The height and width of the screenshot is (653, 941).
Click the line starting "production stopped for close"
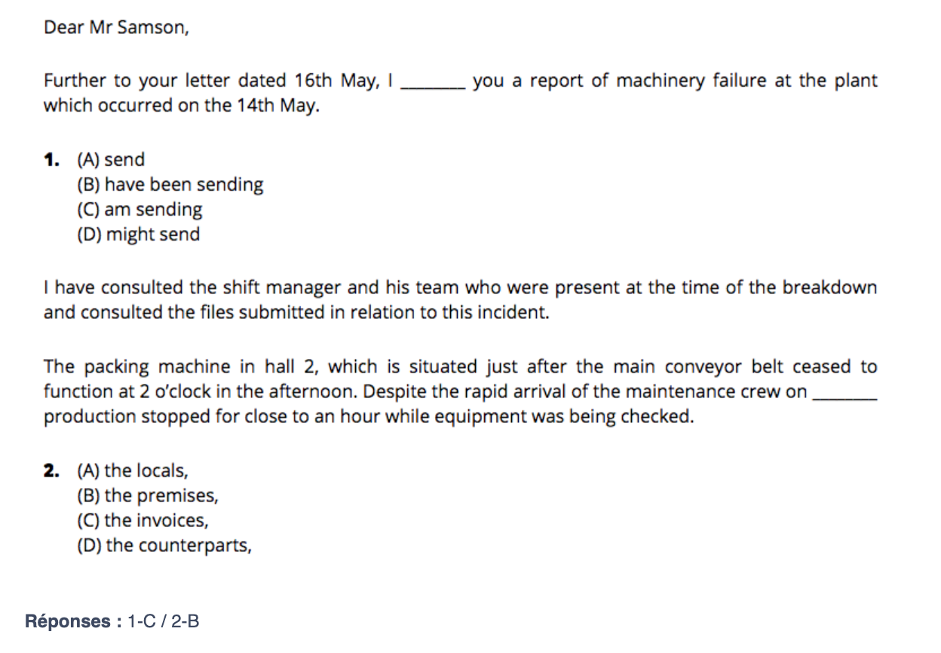pos(368,417)
